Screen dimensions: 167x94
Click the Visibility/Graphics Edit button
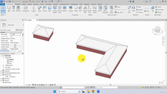15,45
